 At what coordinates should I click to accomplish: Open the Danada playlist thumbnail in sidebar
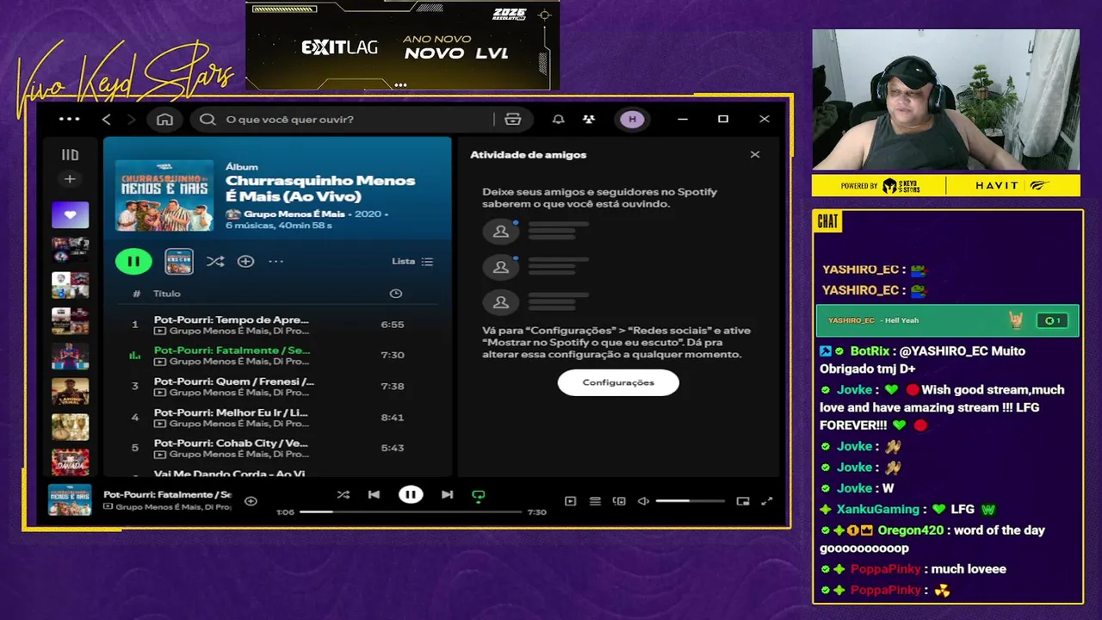coord(70,462)
